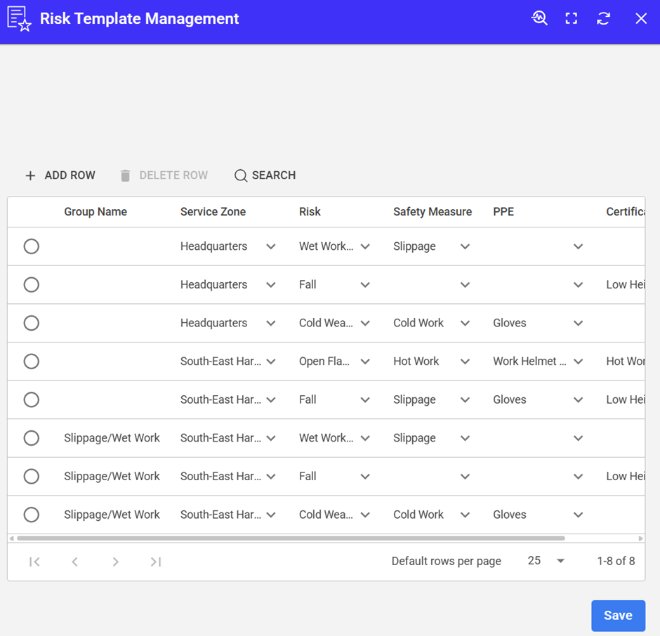The width and height of the screenshot is (660, 636).
Task: Open Service Zone dropdown in first row
Action: point(271,246)
